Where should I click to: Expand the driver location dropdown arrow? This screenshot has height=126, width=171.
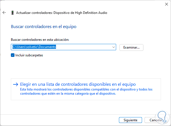[113, 47]
